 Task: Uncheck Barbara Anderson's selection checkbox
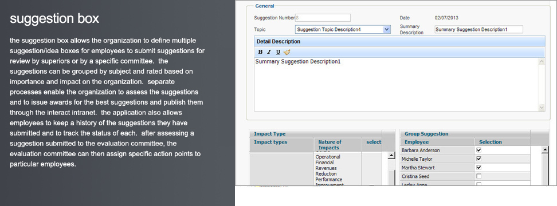tap(478, 150)
